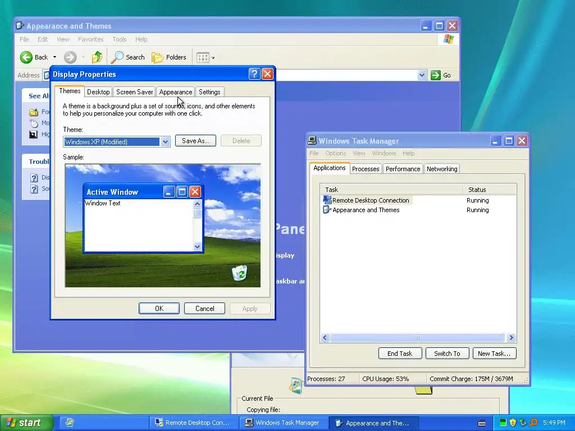Select the Appearance and Themes task row
Image resolution: width=575 pixels, height=431 pixels.
pyautogui.click(x=418, y=210)
